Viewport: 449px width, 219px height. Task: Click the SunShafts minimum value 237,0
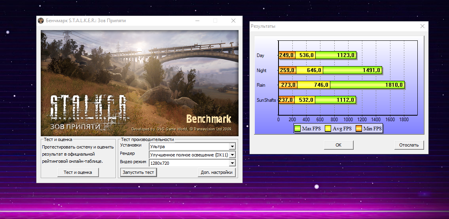click(286, 100)
